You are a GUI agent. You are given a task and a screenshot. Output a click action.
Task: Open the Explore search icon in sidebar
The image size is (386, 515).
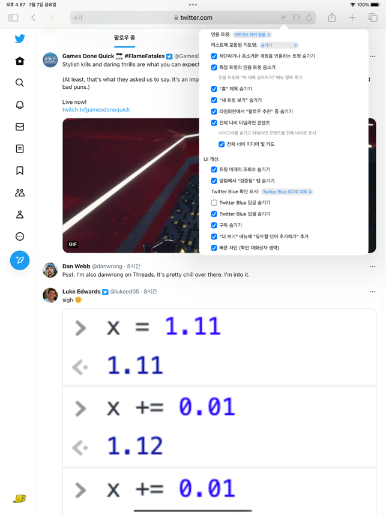click(20, 82)
